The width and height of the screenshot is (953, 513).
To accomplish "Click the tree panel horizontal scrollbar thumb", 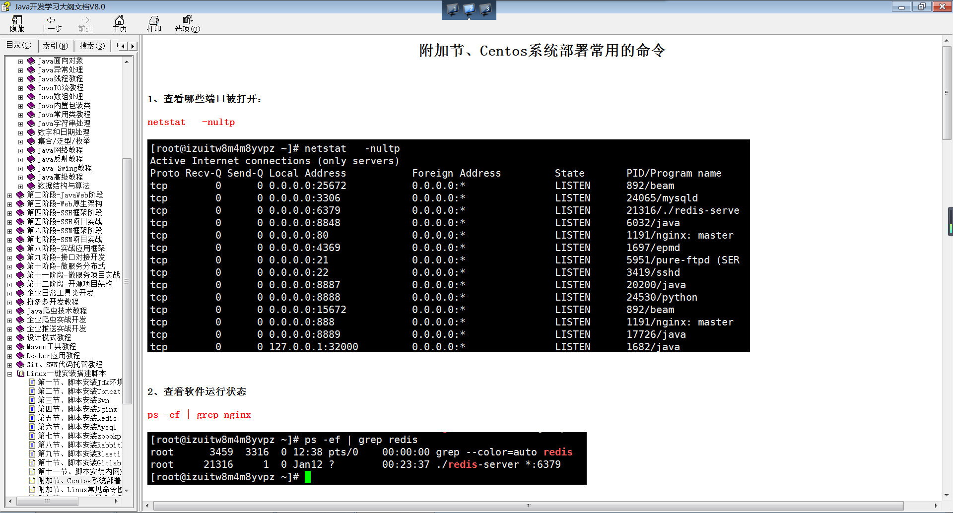I will 47,502.
